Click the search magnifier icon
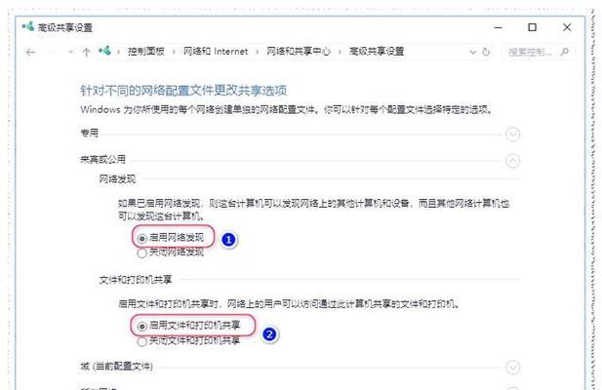Image resolution: width=602 pixels, height=390 pixels. tap(564, 52)
